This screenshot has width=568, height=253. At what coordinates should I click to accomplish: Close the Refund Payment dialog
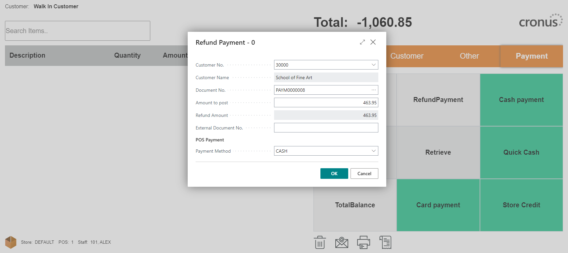[373, 42]
